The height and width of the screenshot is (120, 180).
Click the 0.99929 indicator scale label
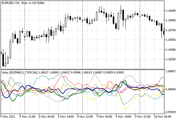pyautogui.click(x=171, y=112)
